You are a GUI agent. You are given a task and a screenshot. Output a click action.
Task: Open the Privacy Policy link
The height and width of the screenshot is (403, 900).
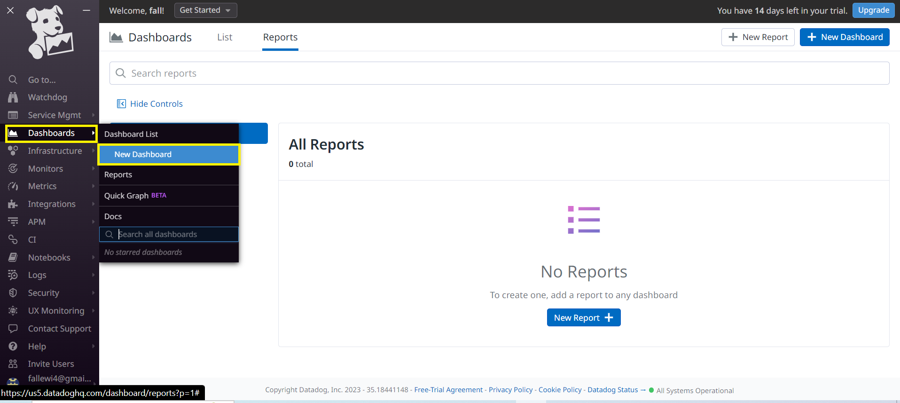[x=511, y=390]
